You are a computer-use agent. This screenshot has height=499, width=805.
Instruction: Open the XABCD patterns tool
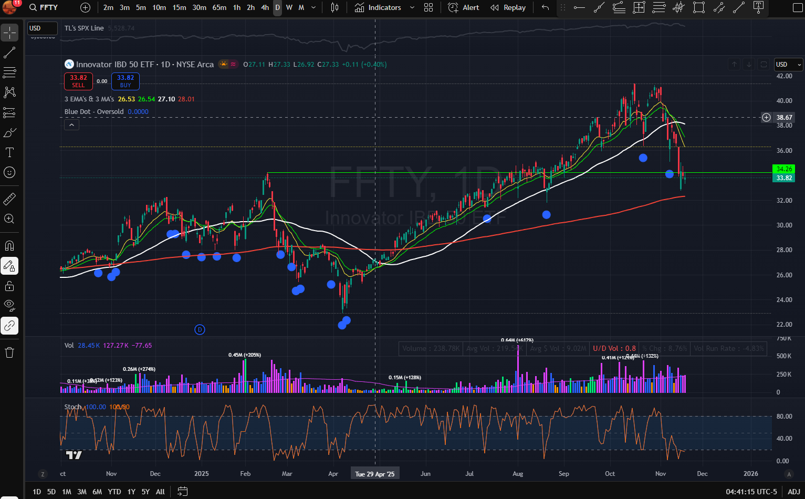[x=9, y=92]
